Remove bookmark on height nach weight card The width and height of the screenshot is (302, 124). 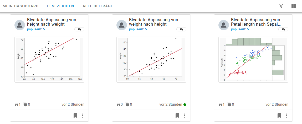[75, 115]
